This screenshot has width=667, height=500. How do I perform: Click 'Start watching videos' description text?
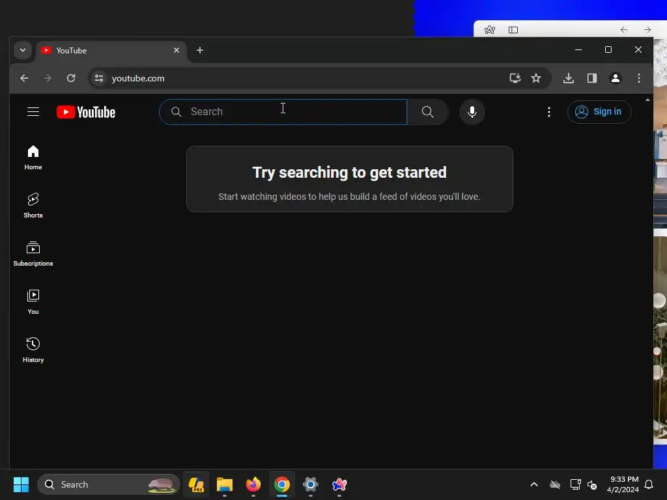click(x=349, y=197)
